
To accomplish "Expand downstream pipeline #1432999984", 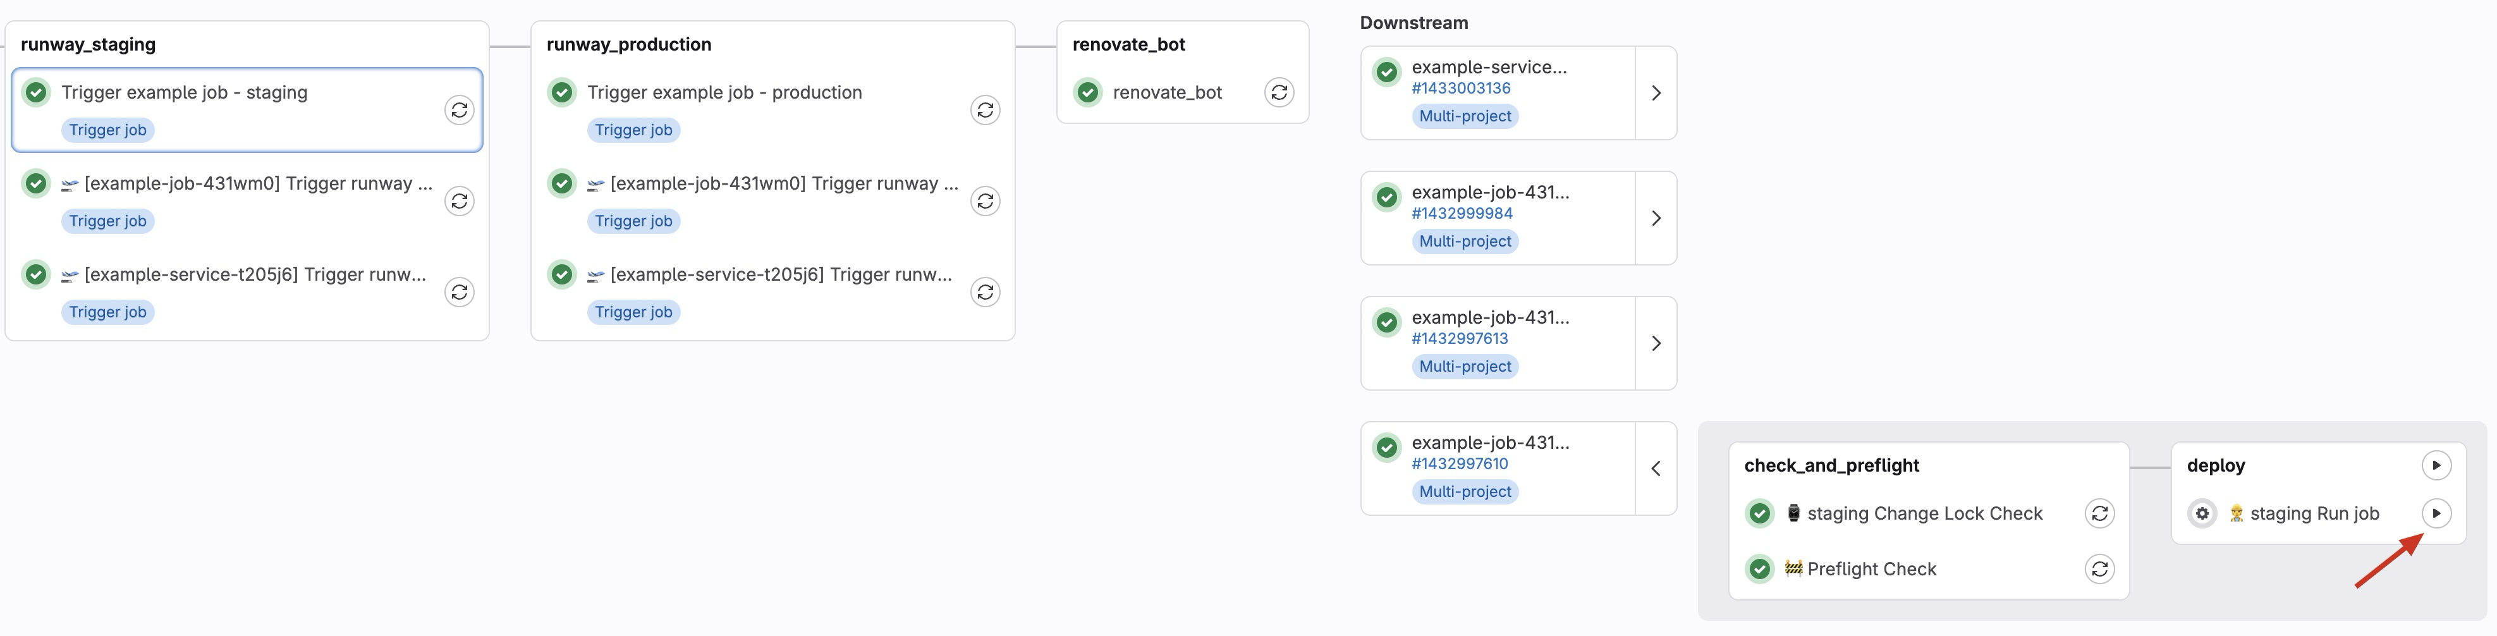I will click(1656, 218).
